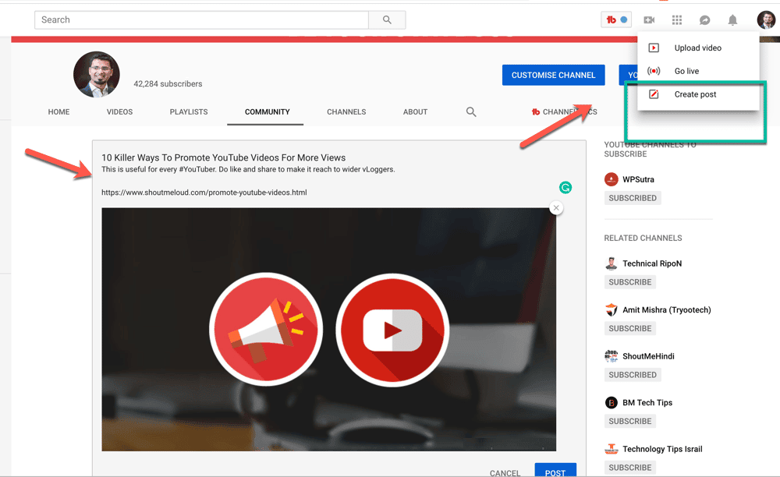The image size is (780, 477).
Task: Unsubscribe from ShoutMeHindi channel
Action: (633, 374)
